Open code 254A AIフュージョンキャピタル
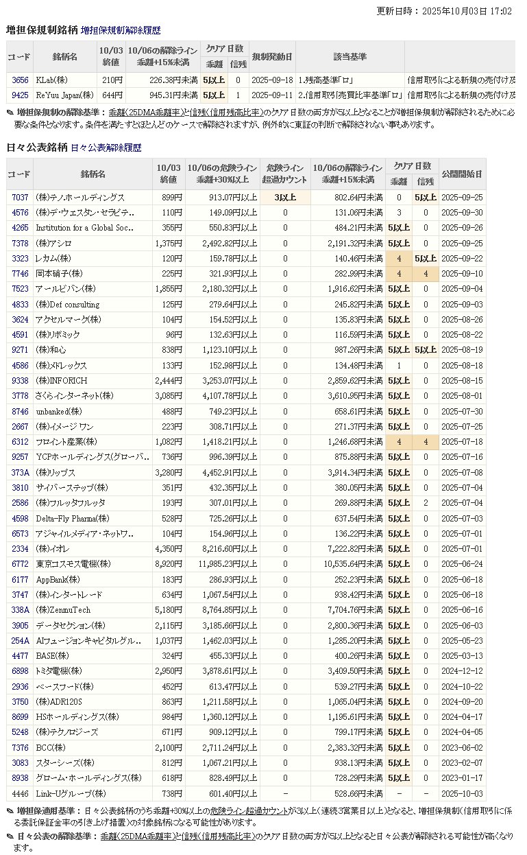 (x=20, y=641)
